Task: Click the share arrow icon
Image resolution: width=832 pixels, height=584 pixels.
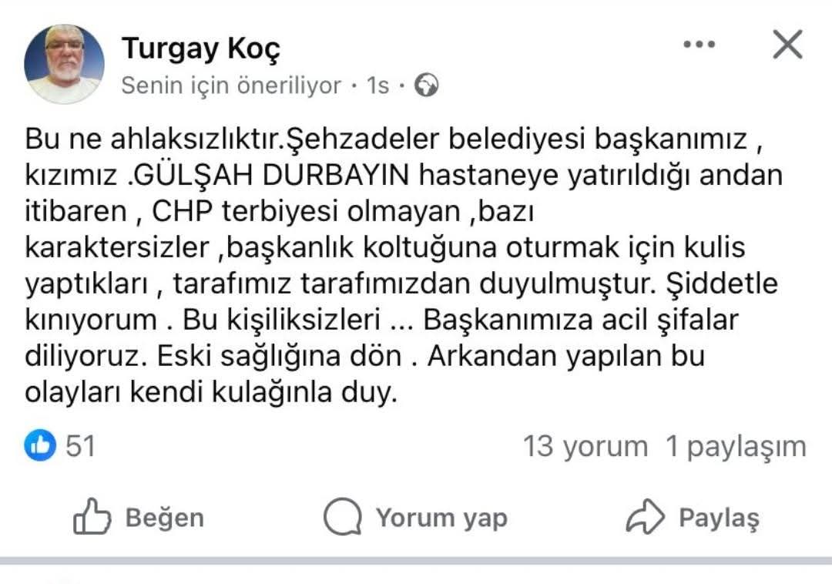Action: click(646, 517)
